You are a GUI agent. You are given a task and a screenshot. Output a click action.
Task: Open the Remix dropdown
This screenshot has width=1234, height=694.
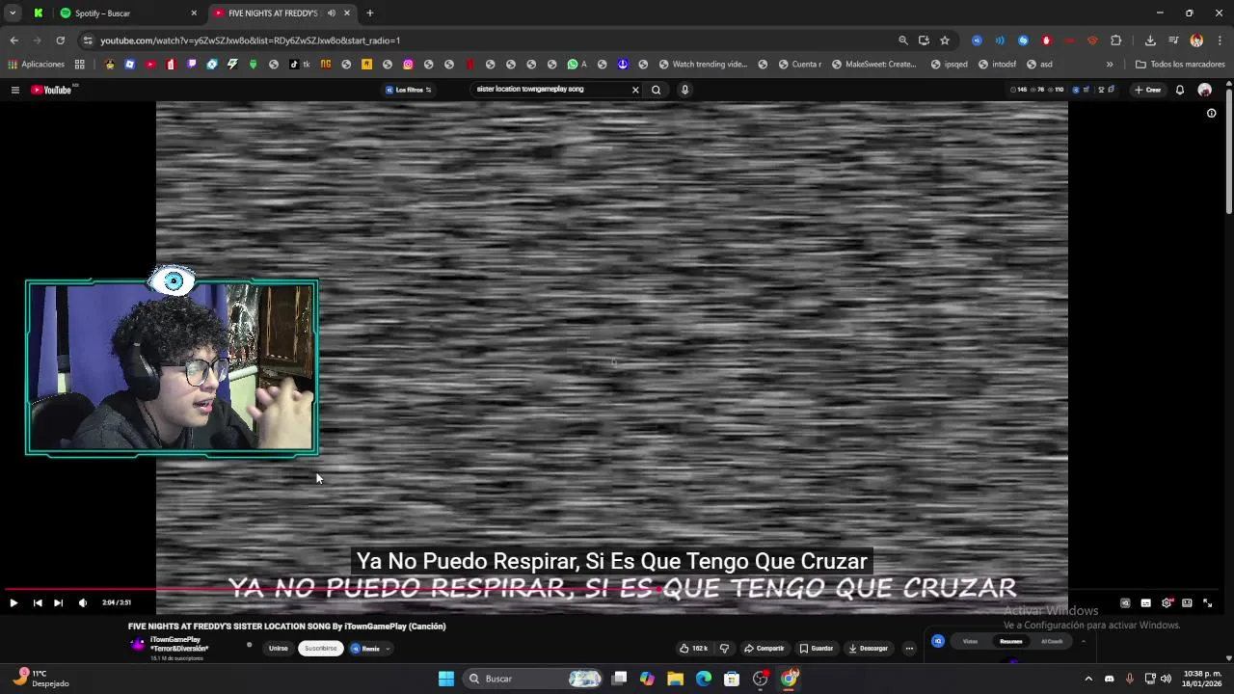pyautogui.click(x=370, y=649)
